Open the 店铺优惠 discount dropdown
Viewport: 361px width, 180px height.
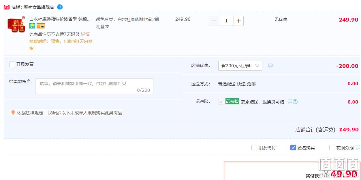click(x=240, y=66)
